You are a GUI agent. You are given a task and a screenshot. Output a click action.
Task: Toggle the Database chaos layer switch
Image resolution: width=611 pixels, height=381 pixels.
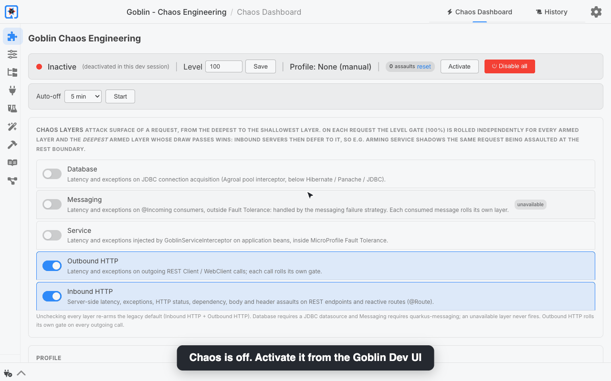(52, 174)
